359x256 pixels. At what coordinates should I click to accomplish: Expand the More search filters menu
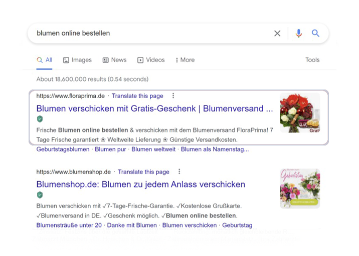coord(185,60)
